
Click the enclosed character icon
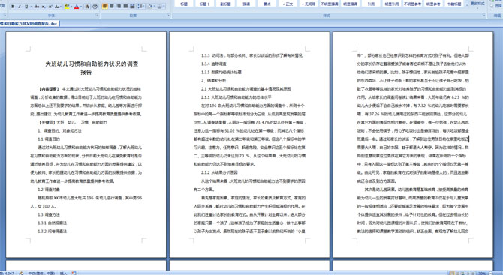95,7
